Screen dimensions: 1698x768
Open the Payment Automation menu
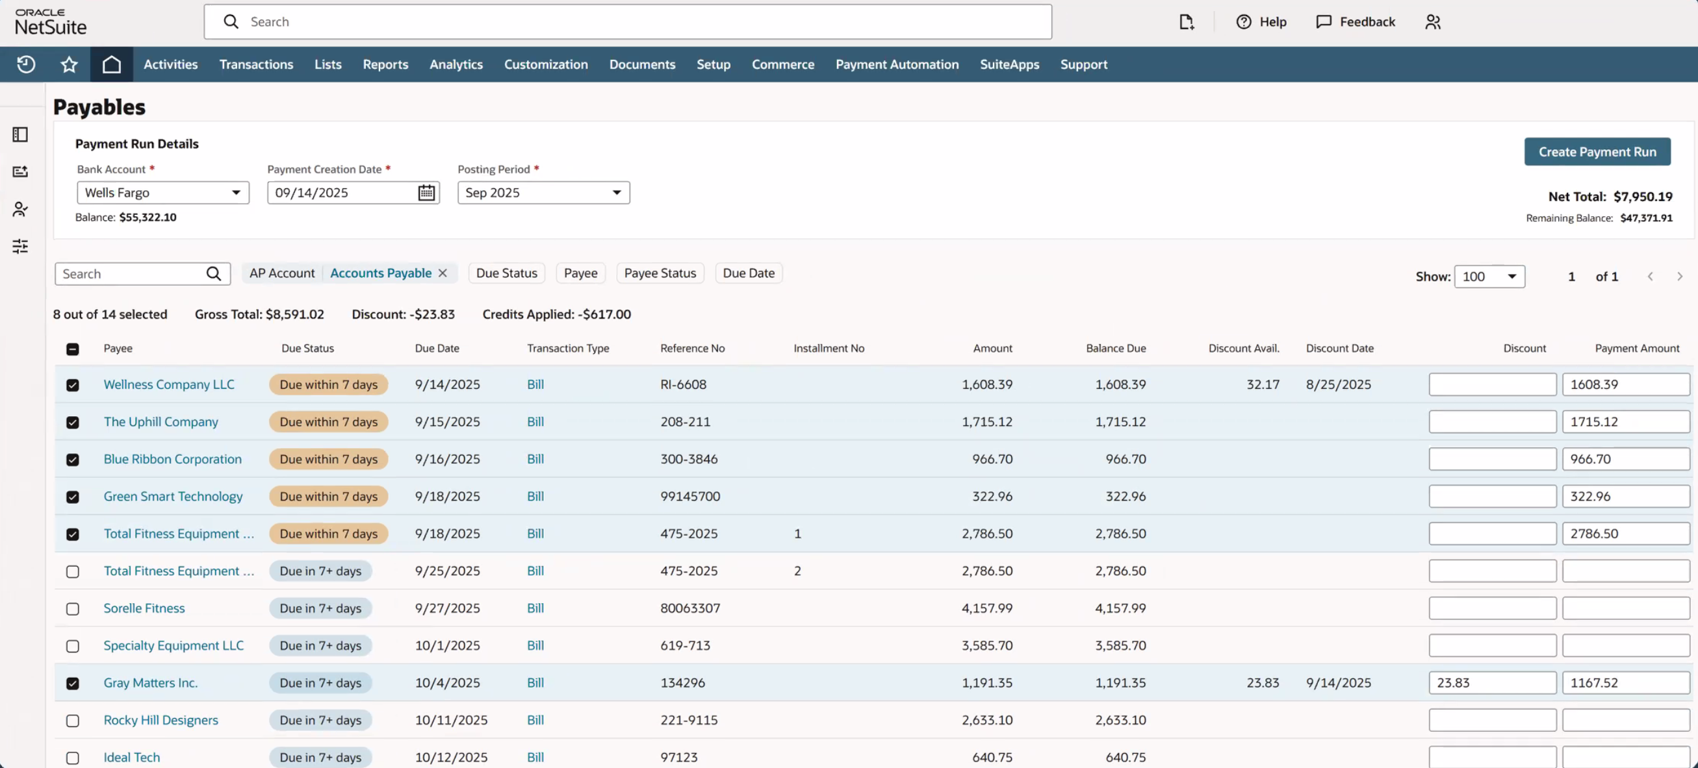point(897,64)
